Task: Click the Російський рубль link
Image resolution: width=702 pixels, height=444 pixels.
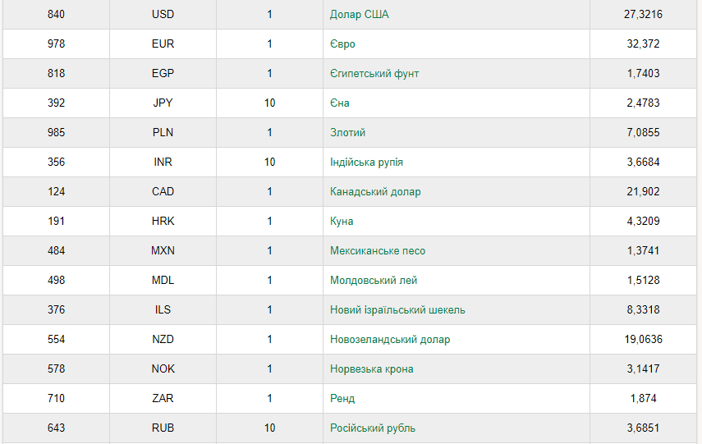Action: click(x=373, y=428)
